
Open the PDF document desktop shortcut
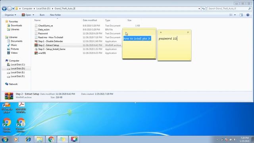(21, 108)
